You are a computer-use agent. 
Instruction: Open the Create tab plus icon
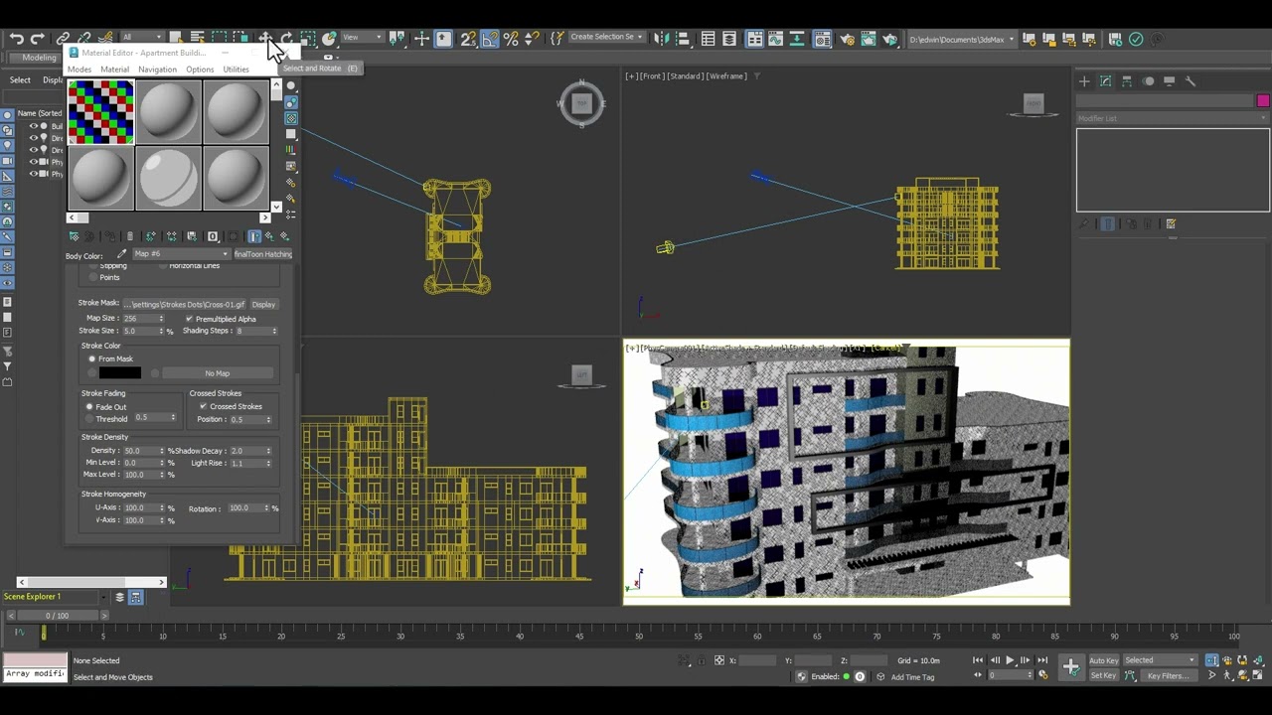pos(1084,81)
